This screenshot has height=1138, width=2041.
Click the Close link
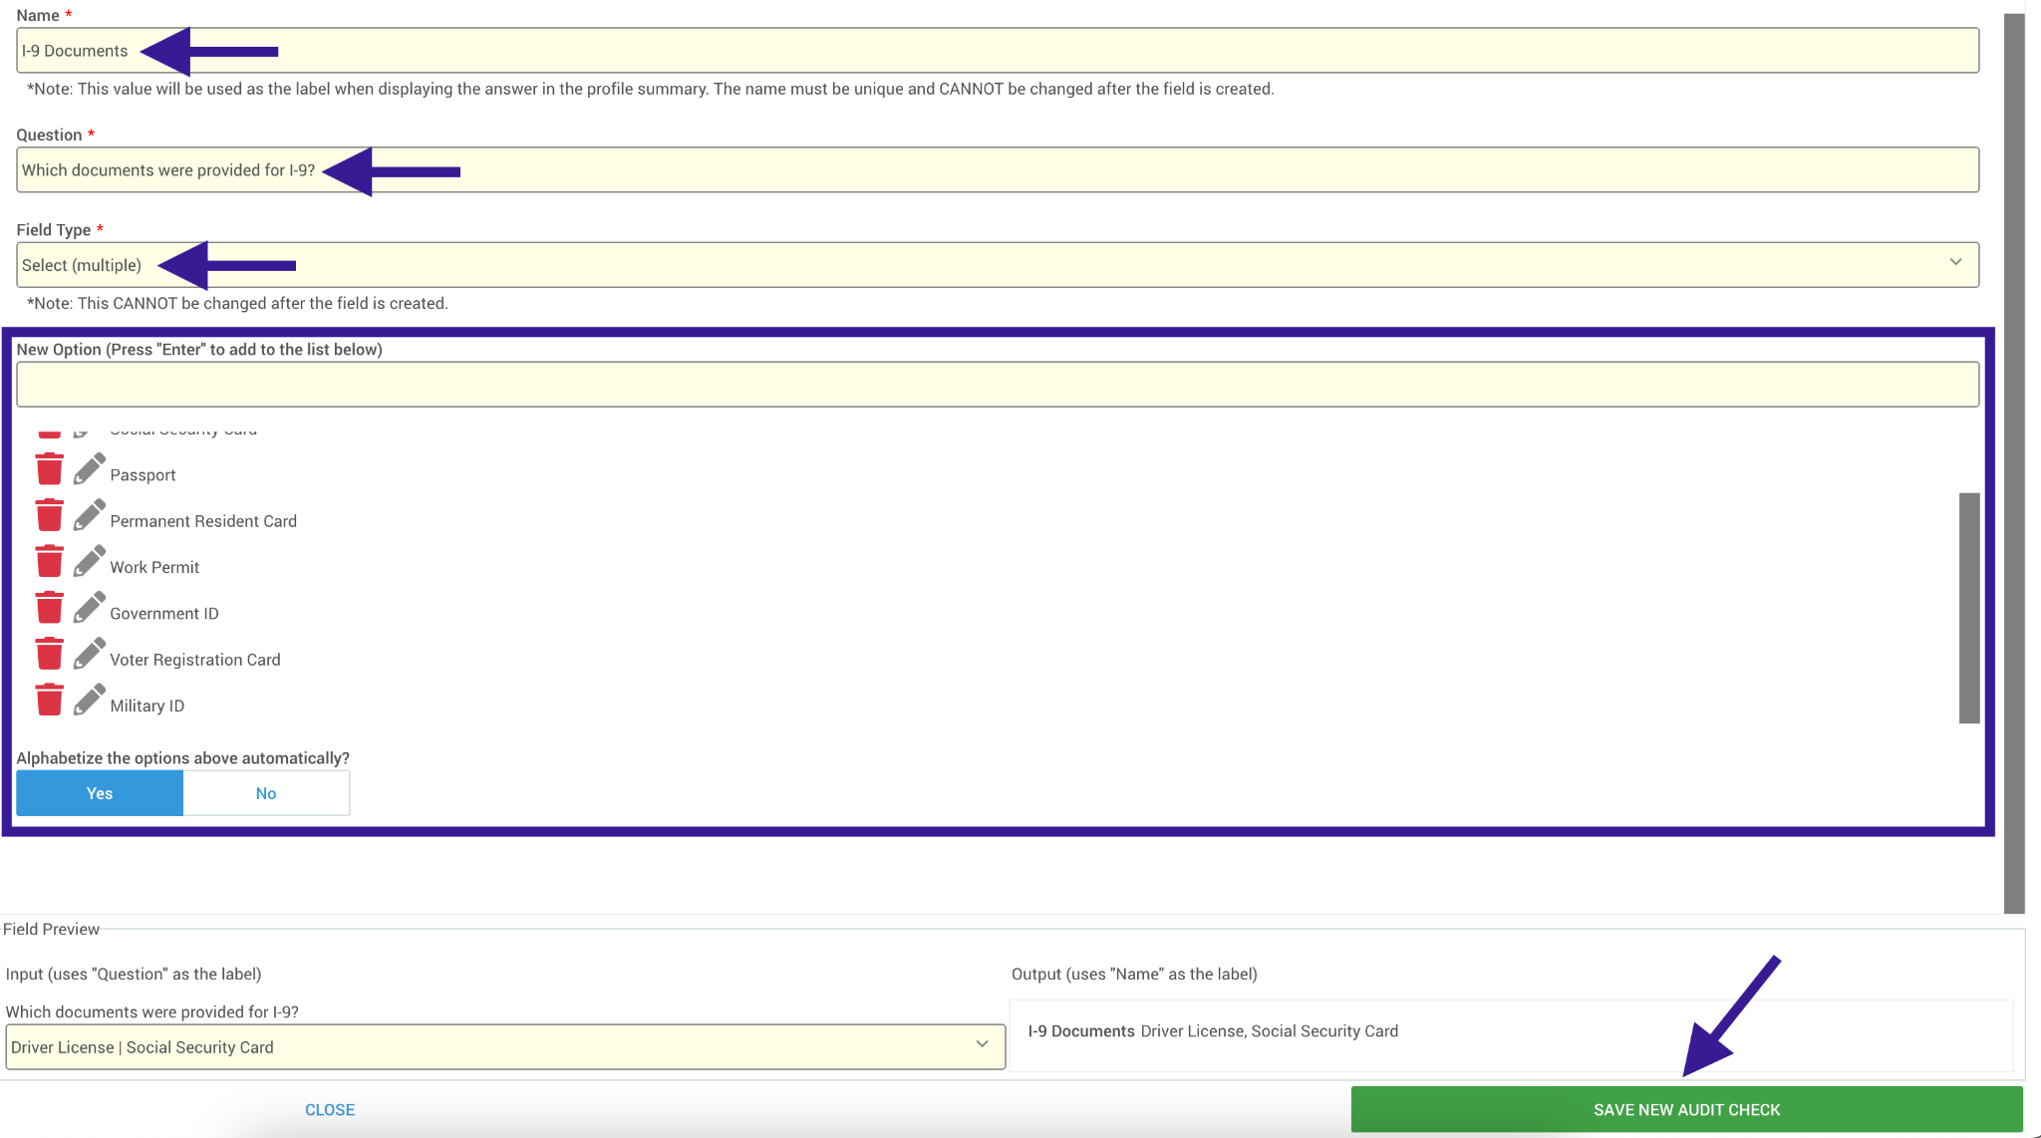click(x=330, y=1109)
